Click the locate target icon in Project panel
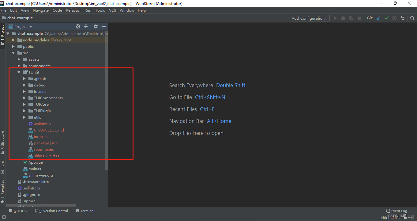This screenshot has height=221, width=417. 78,26
